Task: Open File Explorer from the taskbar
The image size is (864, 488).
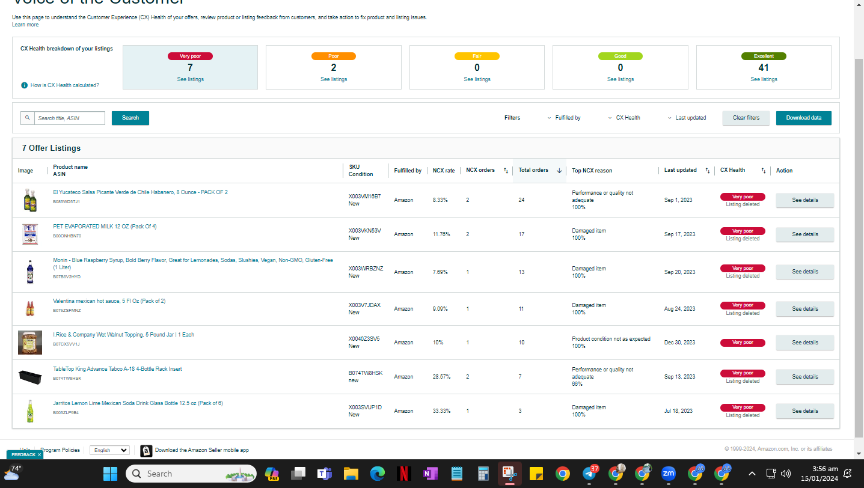Action: coord(351,474)
